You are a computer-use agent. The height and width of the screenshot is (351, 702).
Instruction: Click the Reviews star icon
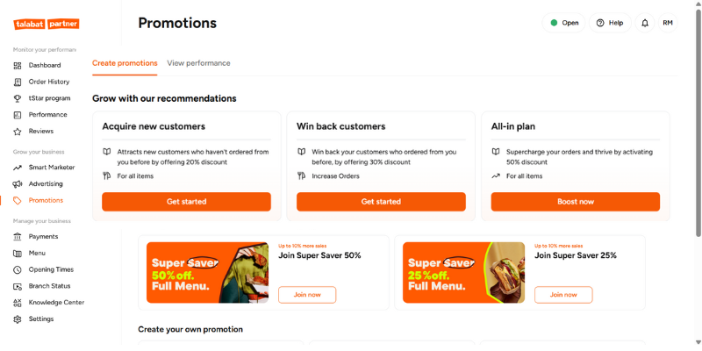pyautogui.click(x=18, y=132)
